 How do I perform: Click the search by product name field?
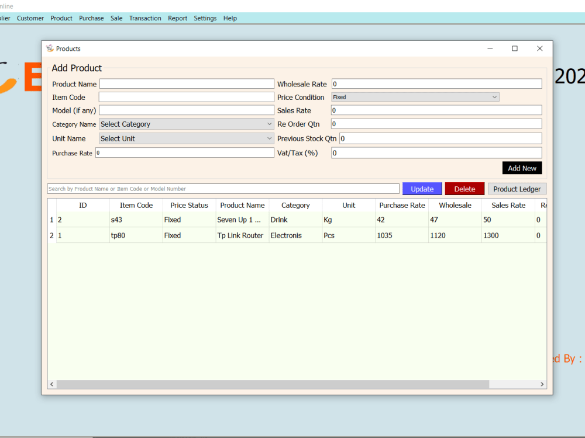coord(222,188)
